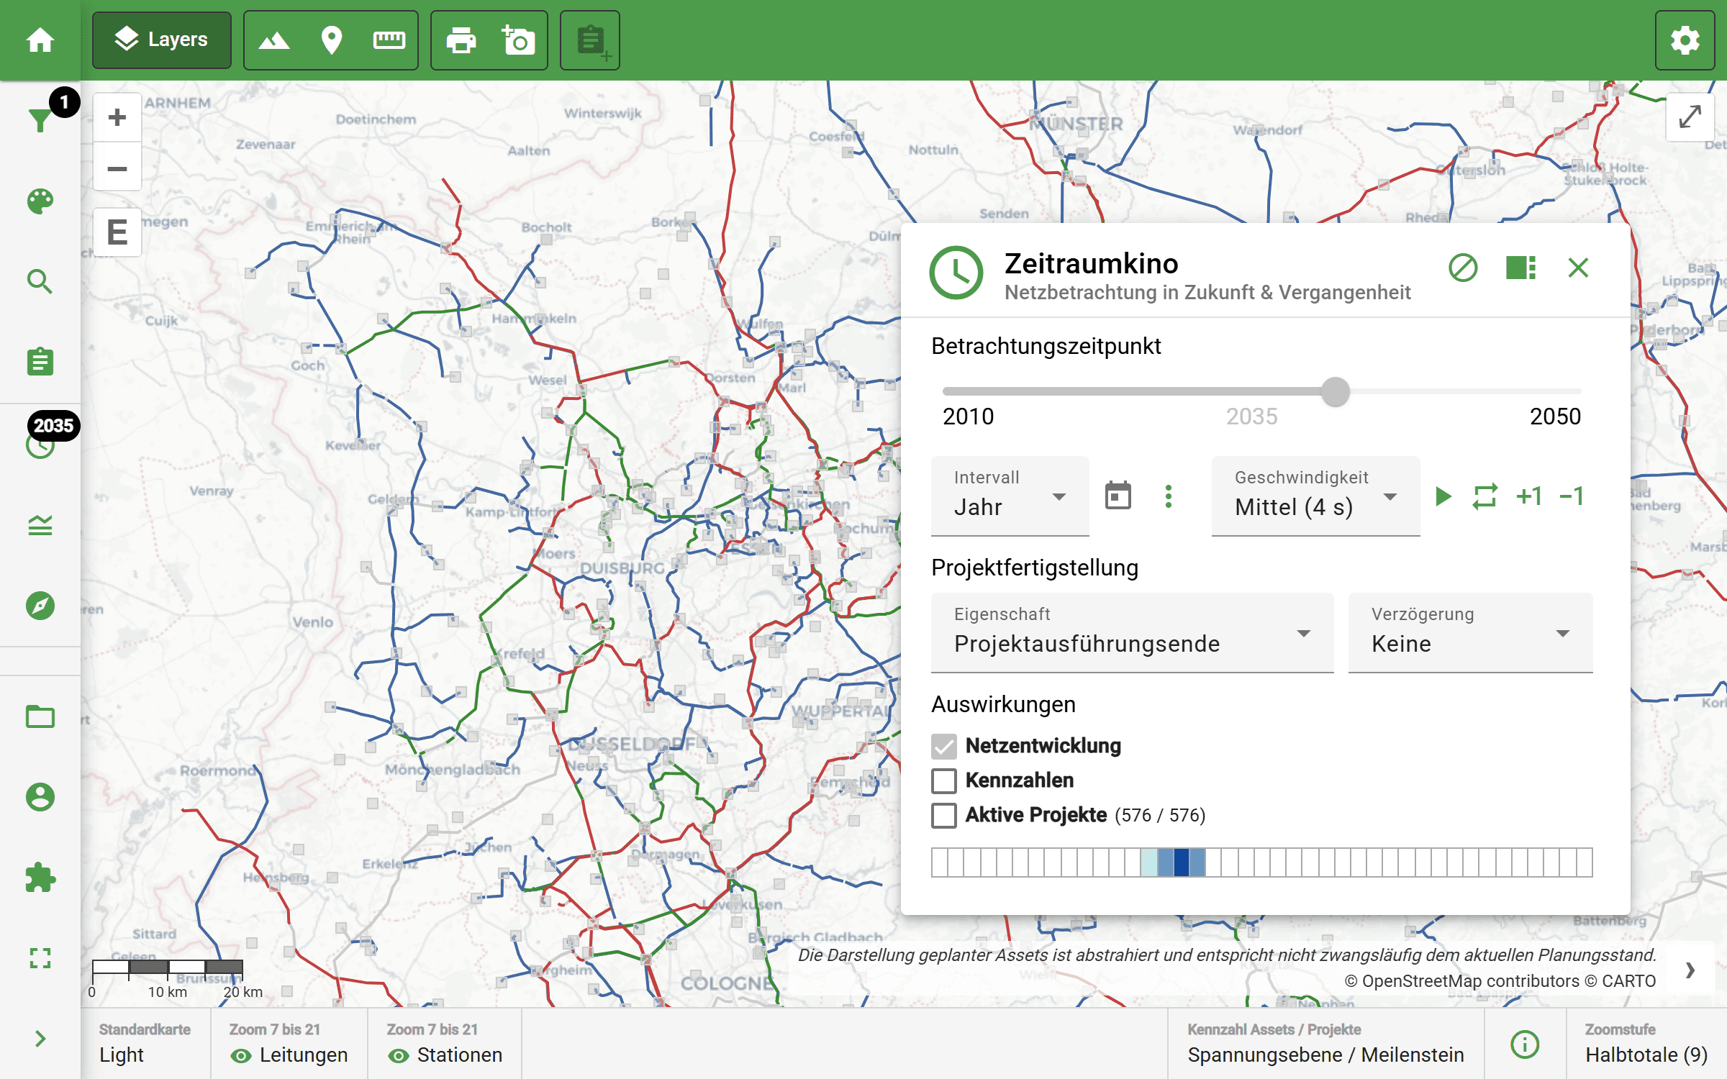Screen dimensions: 1727x1079
Task: Open the three-dot menu in Zeitraumkino panel
Action: [x=1168, y=496]
